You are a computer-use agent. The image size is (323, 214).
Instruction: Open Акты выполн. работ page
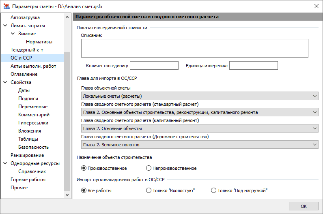(33, 66)
